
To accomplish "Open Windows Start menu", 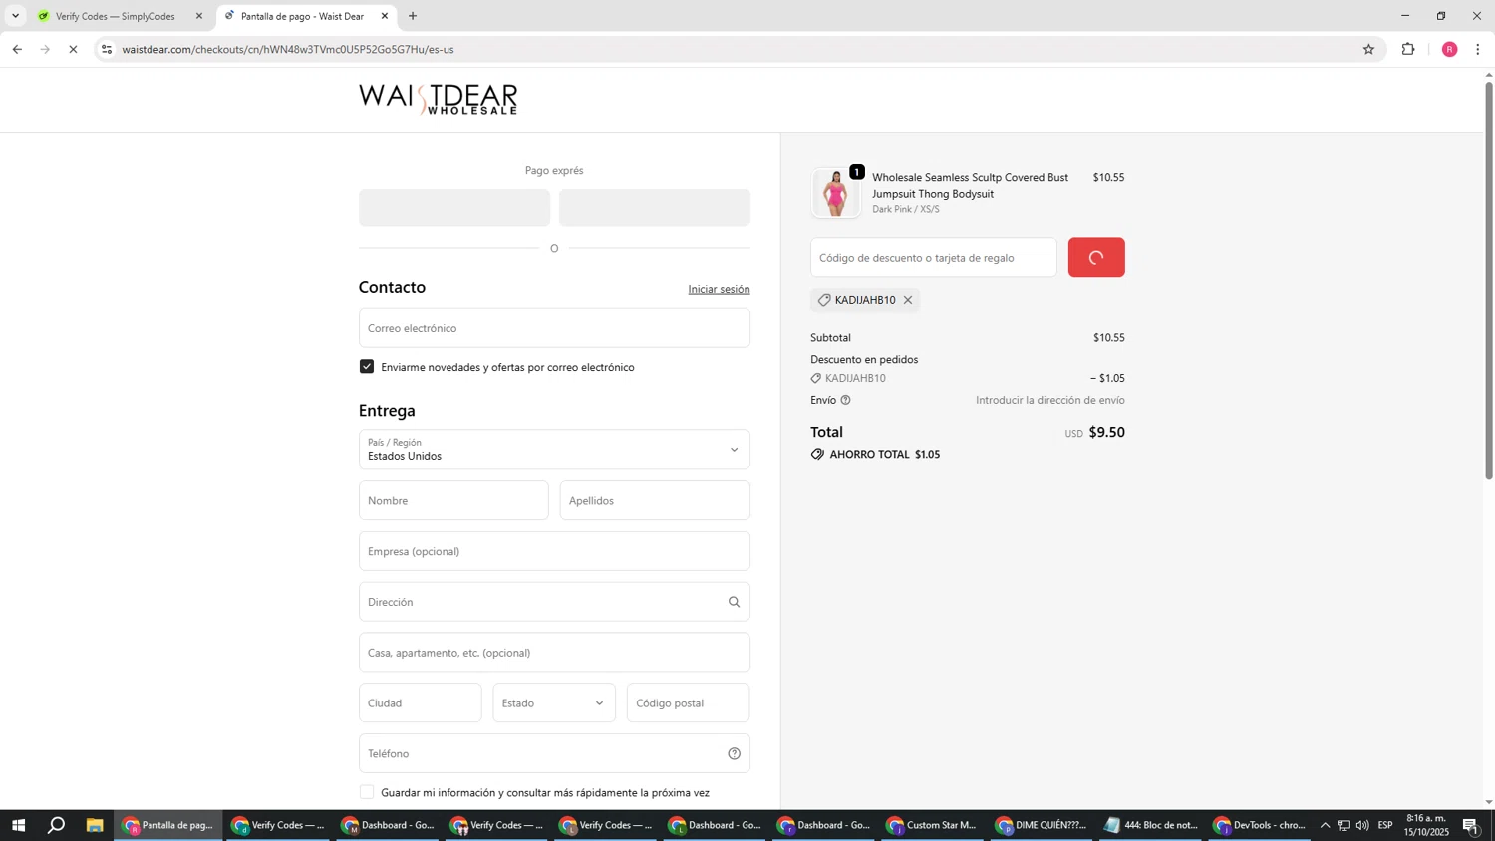I will (17, 825).
